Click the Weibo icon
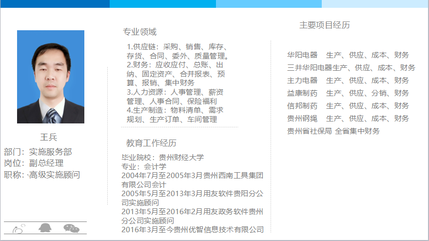The height and width of the screenshot is (241, 429). point(19,228)
